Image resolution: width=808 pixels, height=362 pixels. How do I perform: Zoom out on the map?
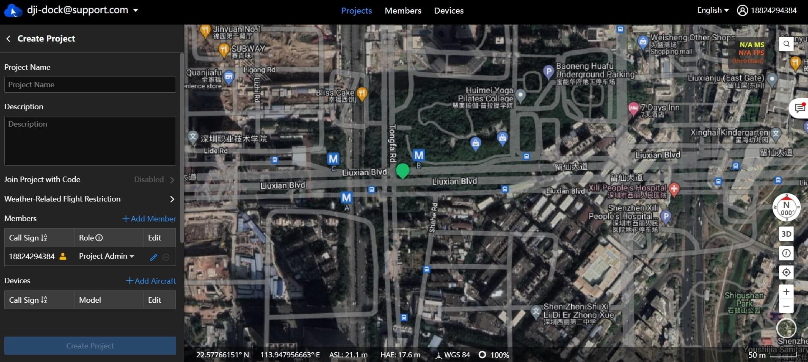pyautogui.click(x=786, y=306)
